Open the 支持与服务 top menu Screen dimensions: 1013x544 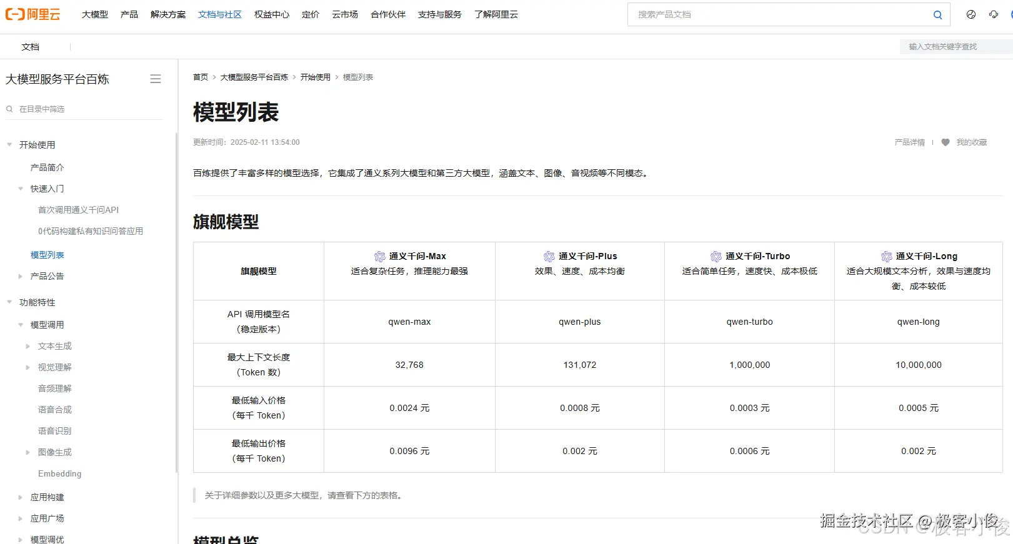(440, 14)
